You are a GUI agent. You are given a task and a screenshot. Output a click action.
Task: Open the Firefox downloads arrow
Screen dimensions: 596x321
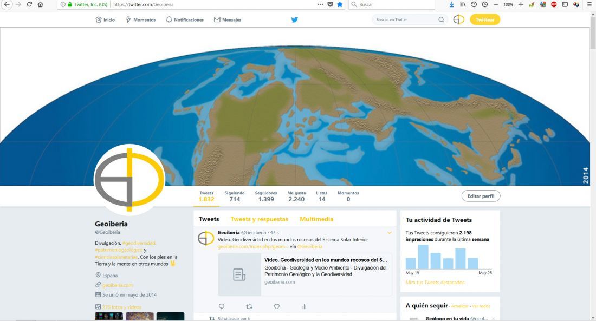click(451, 4)
